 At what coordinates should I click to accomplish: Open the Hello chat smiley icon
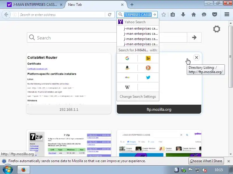204,14
